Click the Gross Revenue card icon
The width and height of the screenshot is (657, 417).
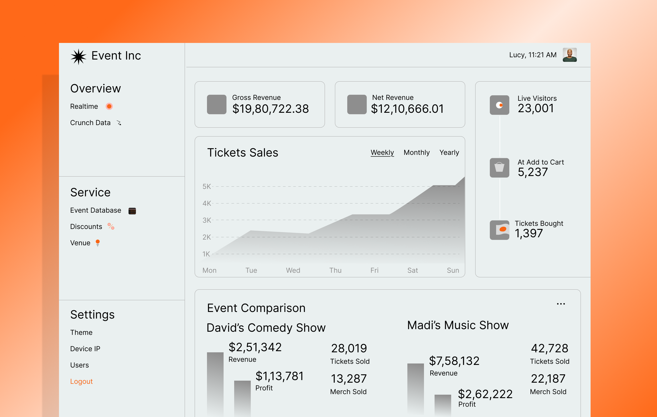(x=217, y=104)
